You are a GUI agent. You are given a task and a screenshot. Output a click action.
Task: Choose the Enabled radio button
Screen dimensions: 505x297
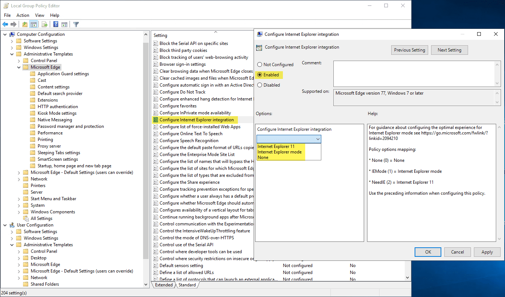click(260, 75)
